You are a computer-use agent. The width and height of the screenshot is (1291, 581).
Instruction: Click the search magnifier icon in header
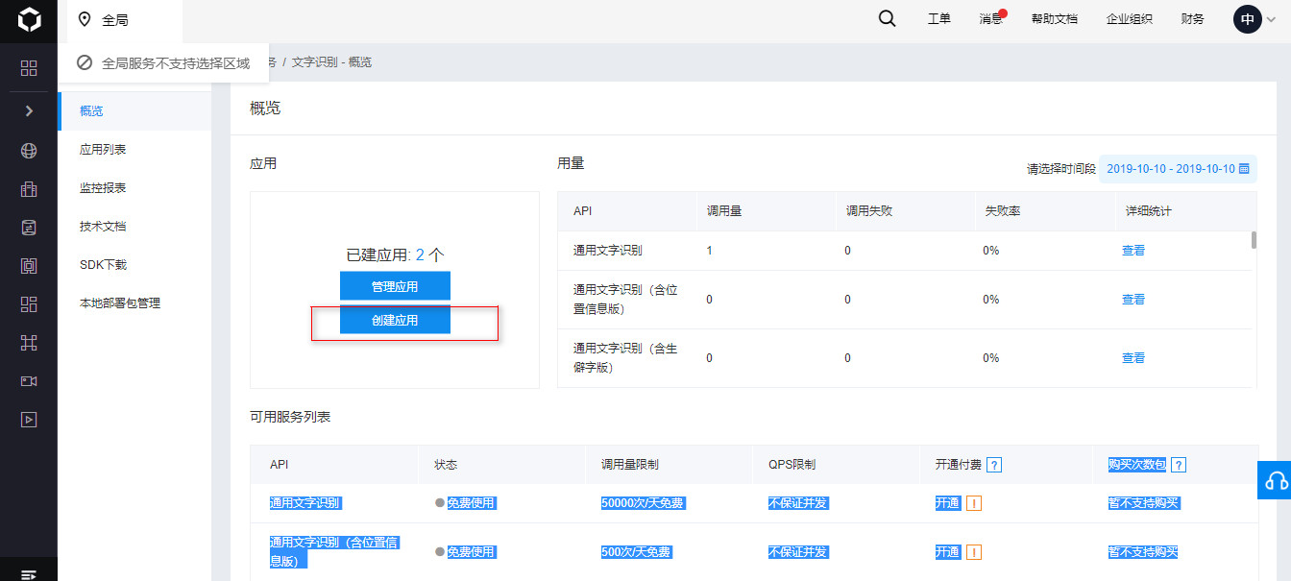(887, 19)
